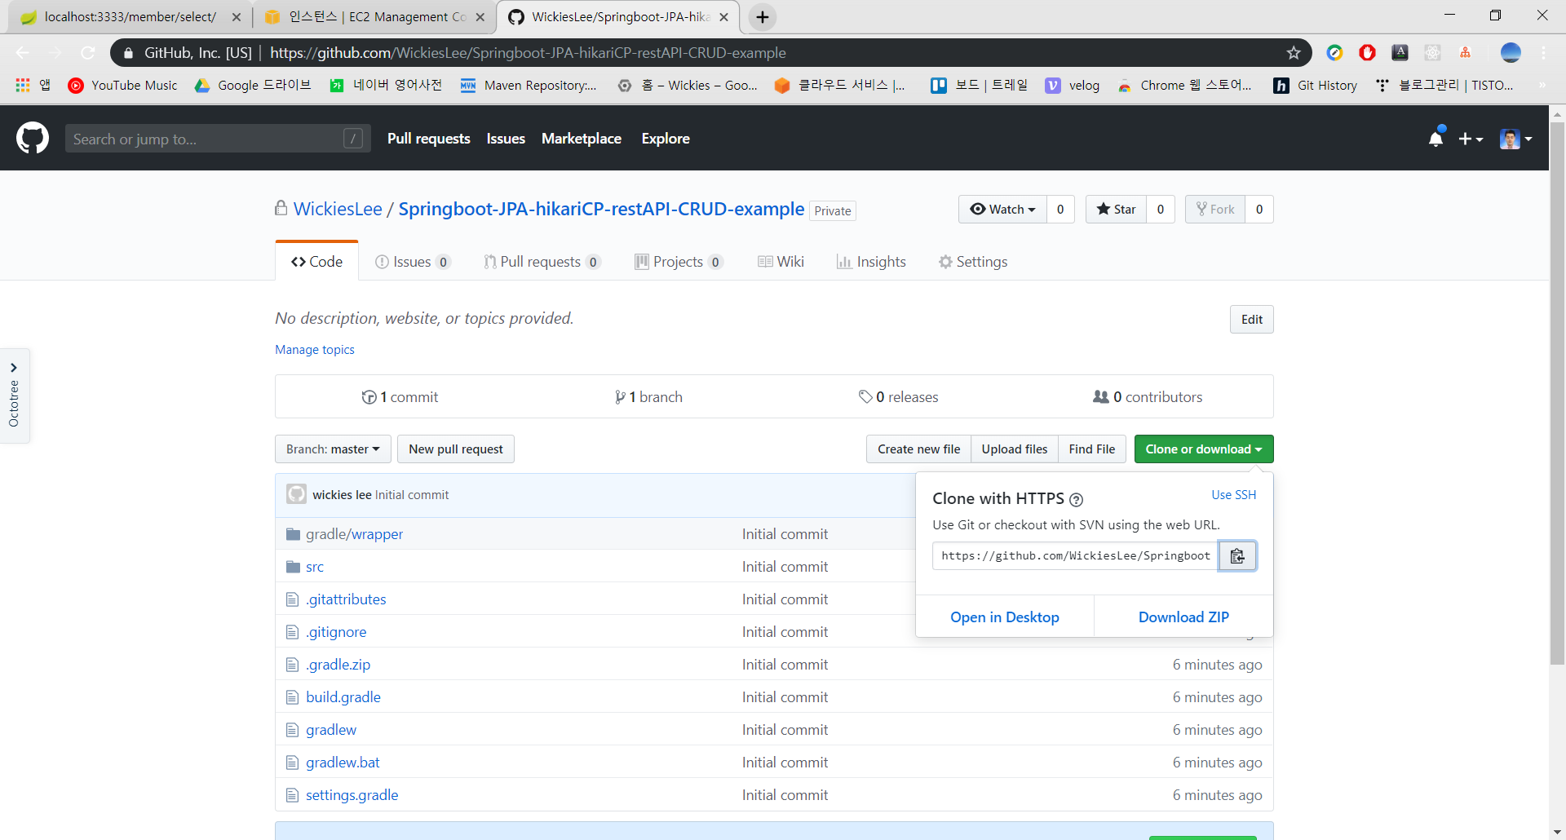The width and height of the screenshot is (1566, 840).
Task: Click the GitHub search field
Action: [218, 139]
